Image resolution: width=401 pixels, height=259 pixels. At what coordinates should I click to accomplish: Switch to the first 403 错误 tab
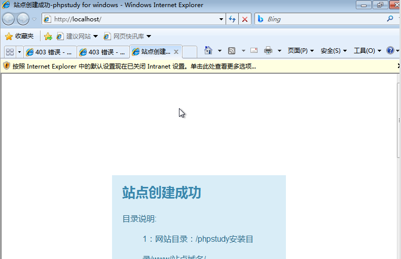click(x=50, y=52)
